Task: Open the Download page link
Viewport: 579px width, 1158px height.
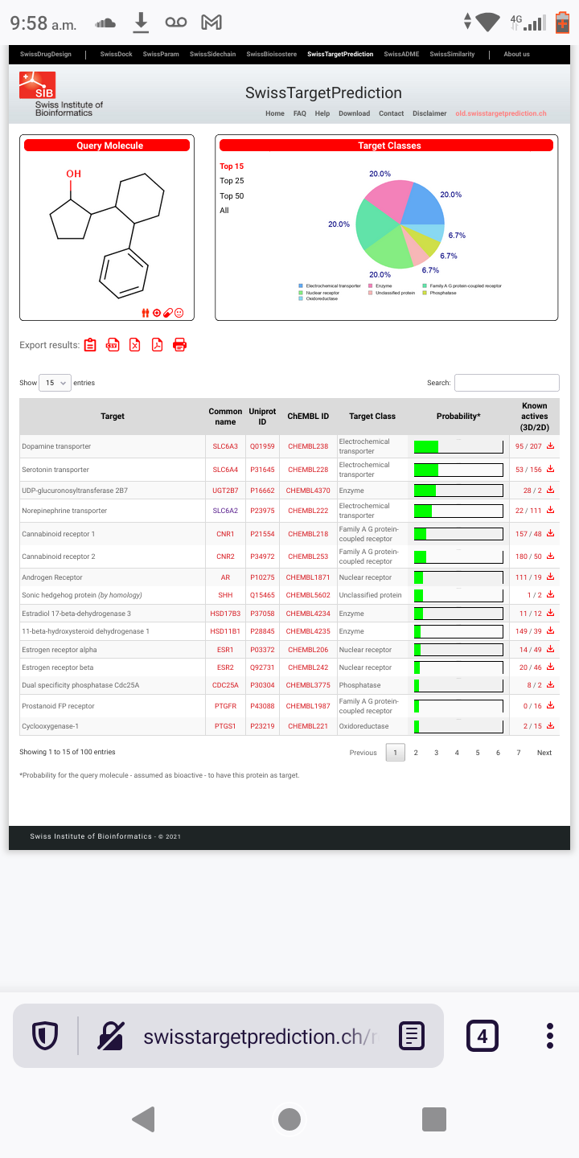Action: click(x=355, y=113)
